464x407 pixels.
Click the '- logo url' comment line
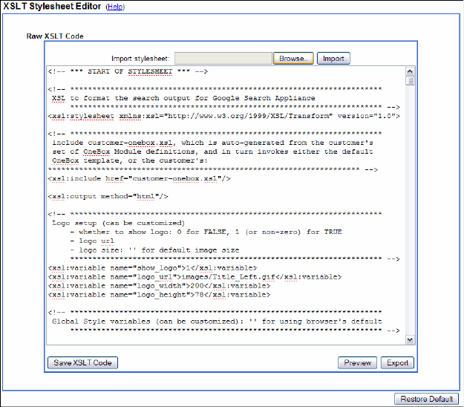click(x=92, y=241)
